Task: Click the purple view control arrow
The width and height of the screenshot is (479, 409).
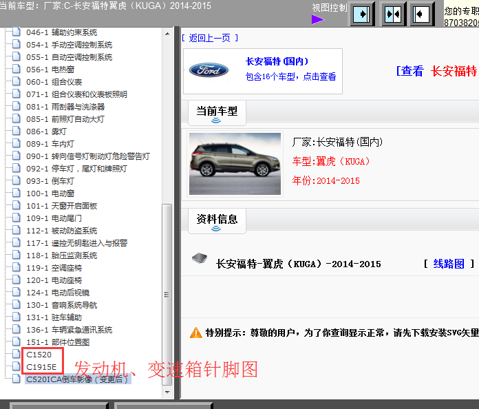Action: click(318, 20)
